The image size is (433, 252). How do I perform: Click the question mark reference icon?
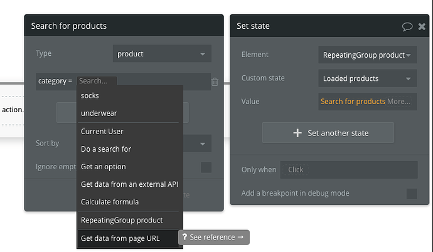coord(184,238)
